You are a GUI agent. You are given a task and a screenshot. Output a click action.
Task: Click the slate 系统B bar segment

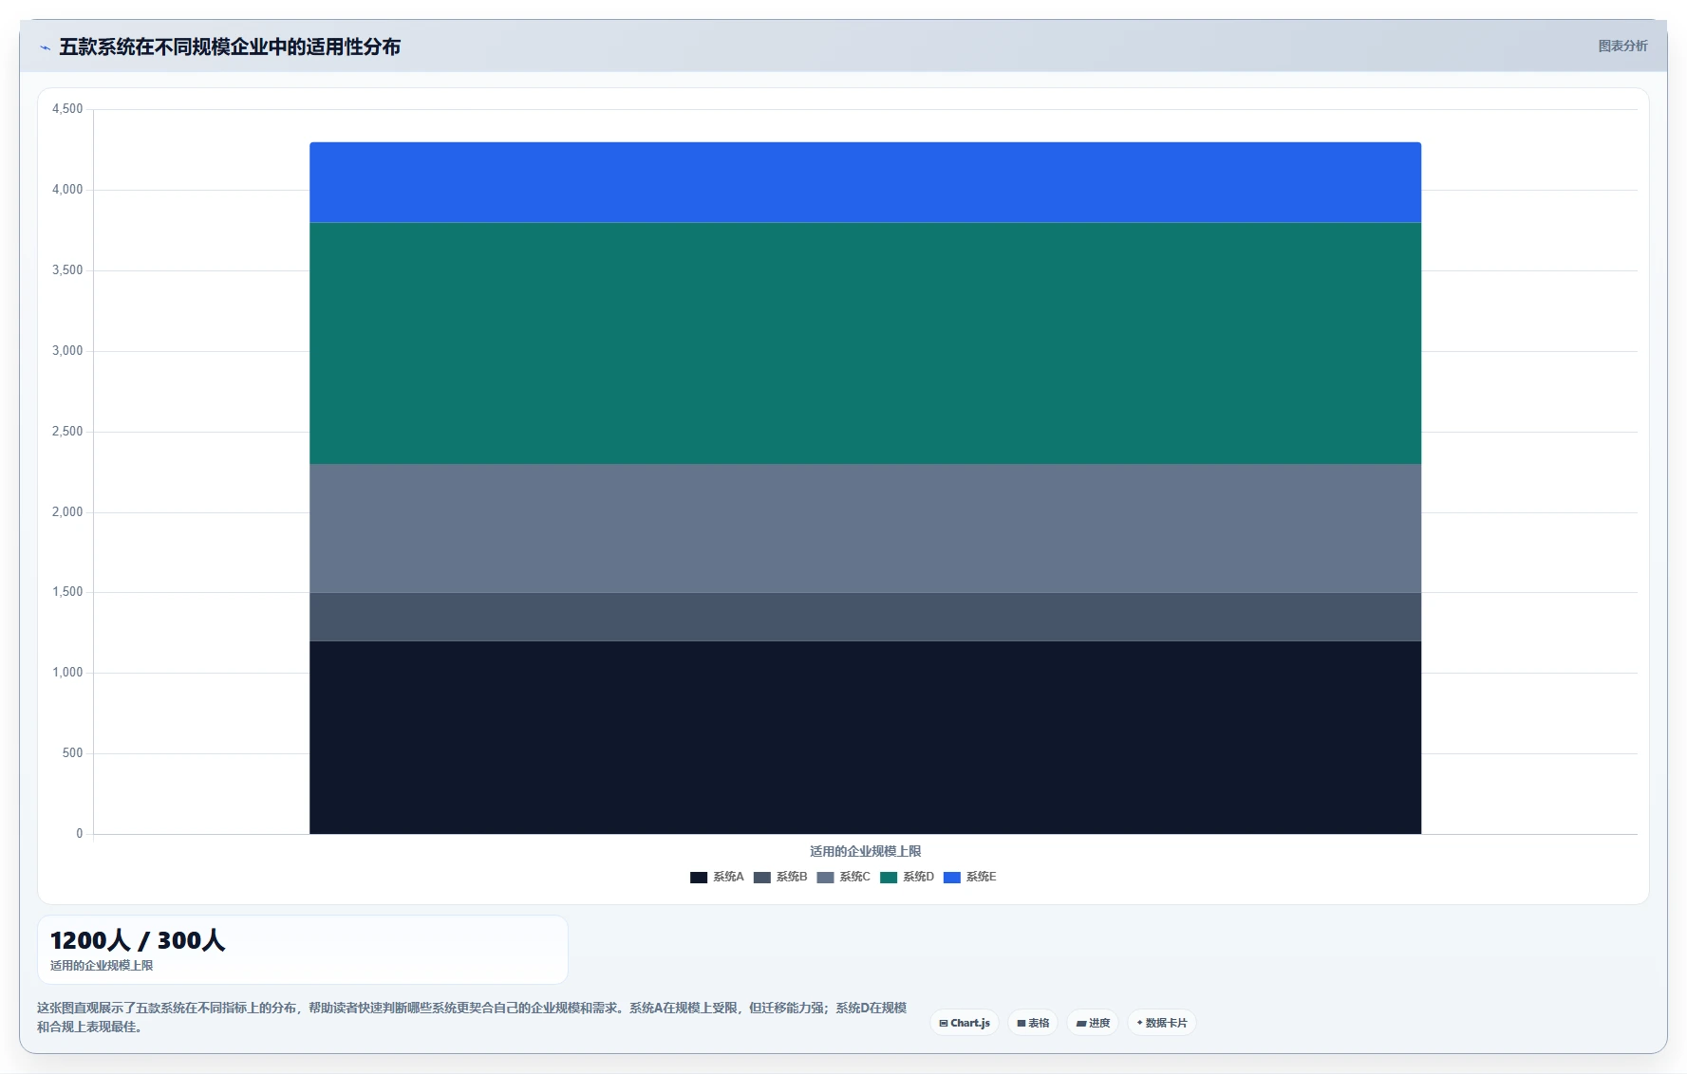pyautogui.click(x=865, y=617)
